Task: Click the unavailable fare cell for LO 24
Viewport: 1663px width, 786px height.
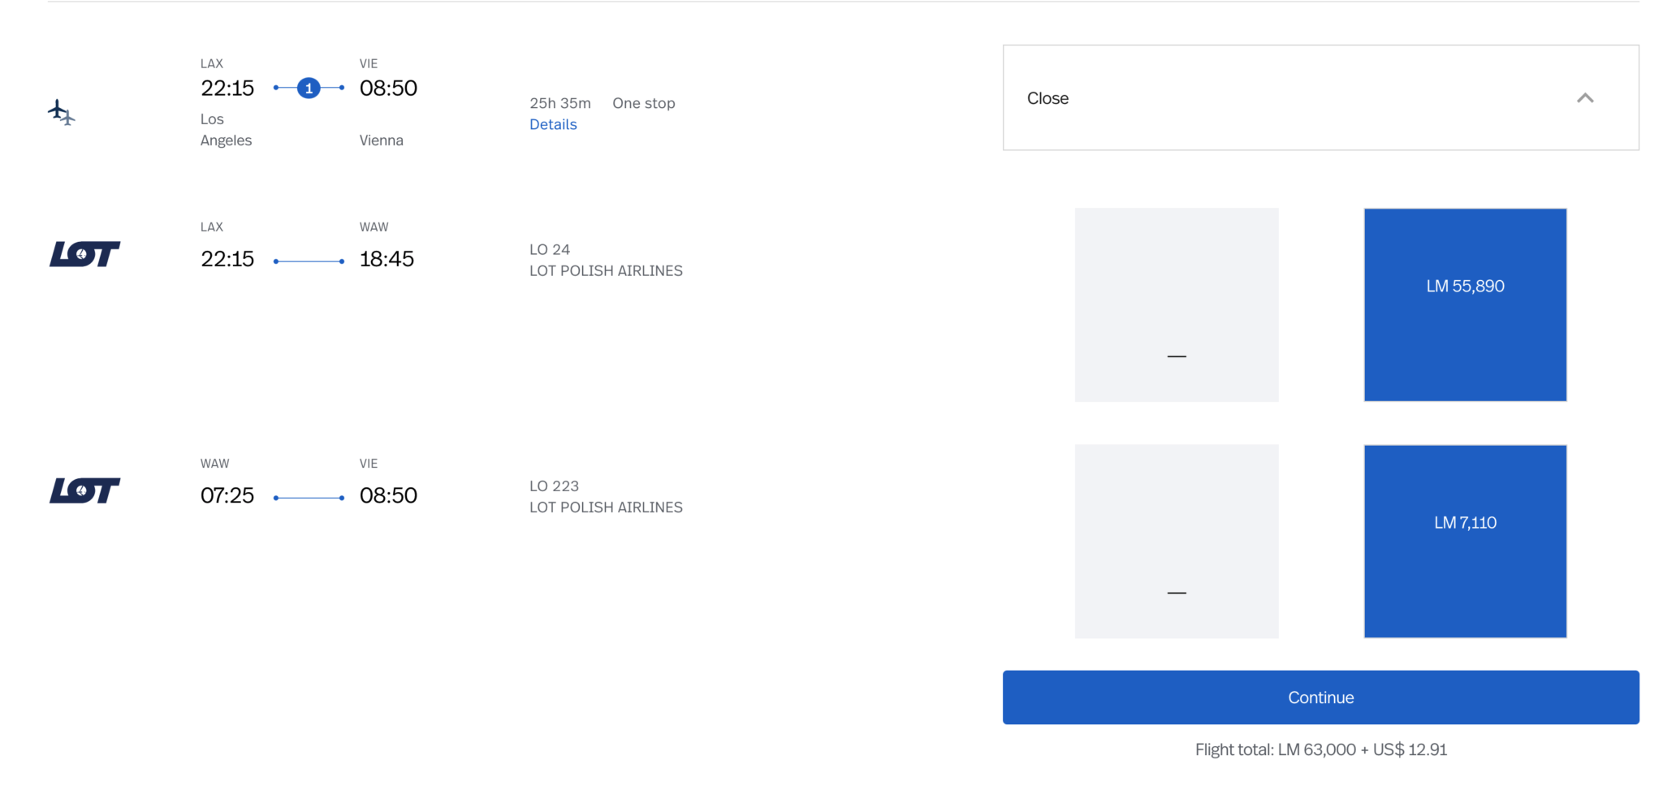Action: coord(1177,304)
